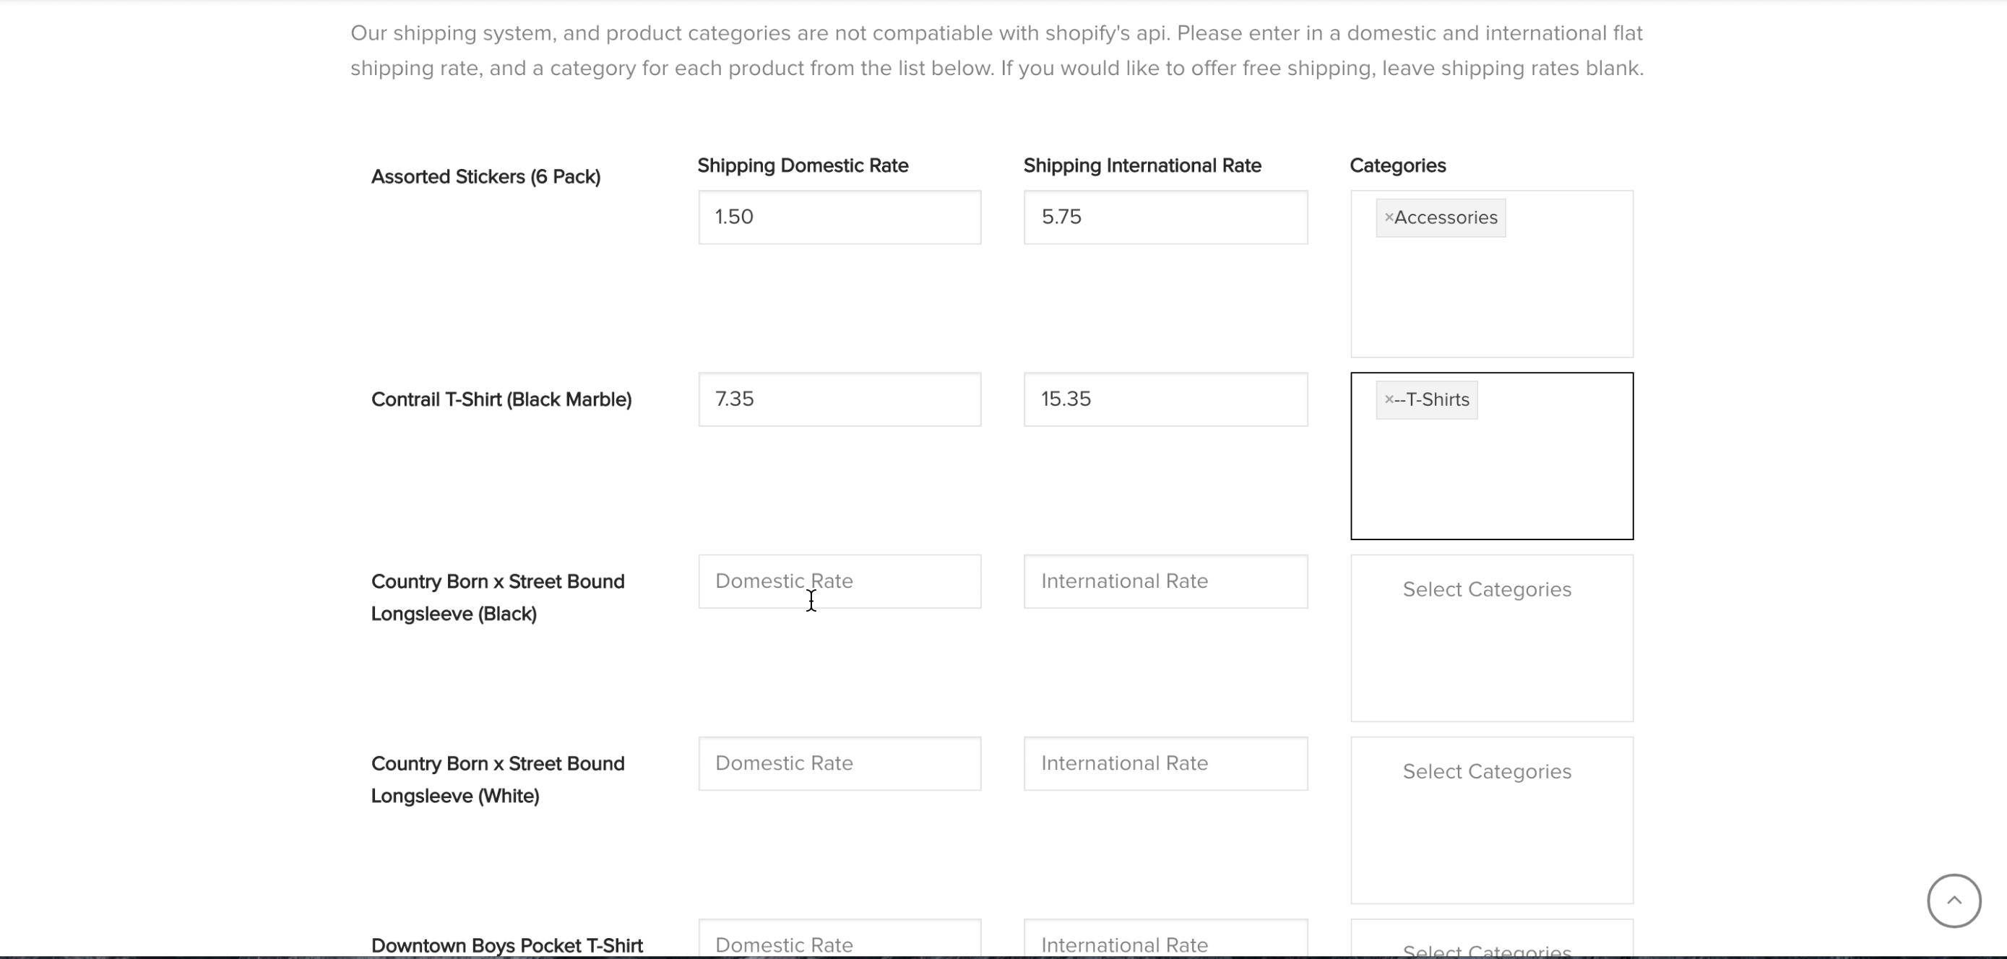The width and height of the screenshot is (2007, 959).
Task: Click the x icon to remove Accessories category
Action: pyautogui.click(x=1388, y=216)
